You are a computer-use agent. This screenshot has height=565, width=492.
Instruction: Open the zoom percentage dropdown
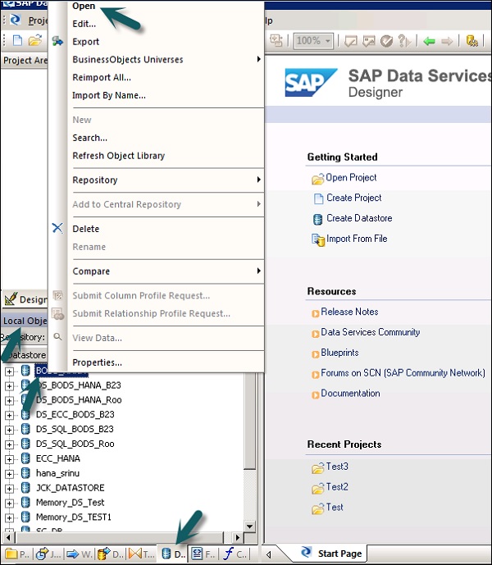coord(327,40)
